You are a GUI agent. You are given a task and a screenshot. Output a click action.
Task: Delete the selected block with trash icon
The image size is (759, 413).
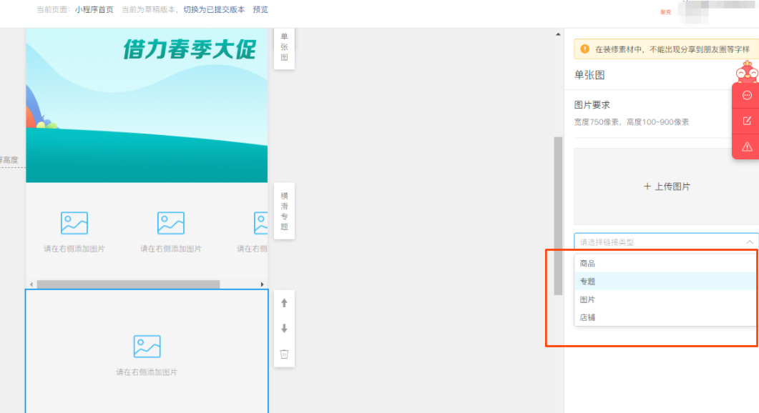[283, 355]
